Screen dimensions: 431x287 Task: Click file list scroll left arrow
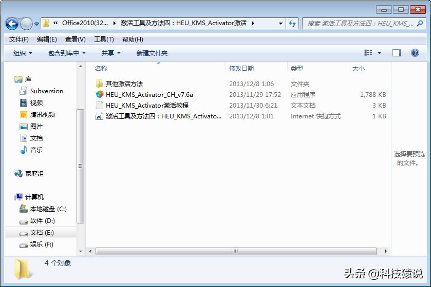point(90,251)
